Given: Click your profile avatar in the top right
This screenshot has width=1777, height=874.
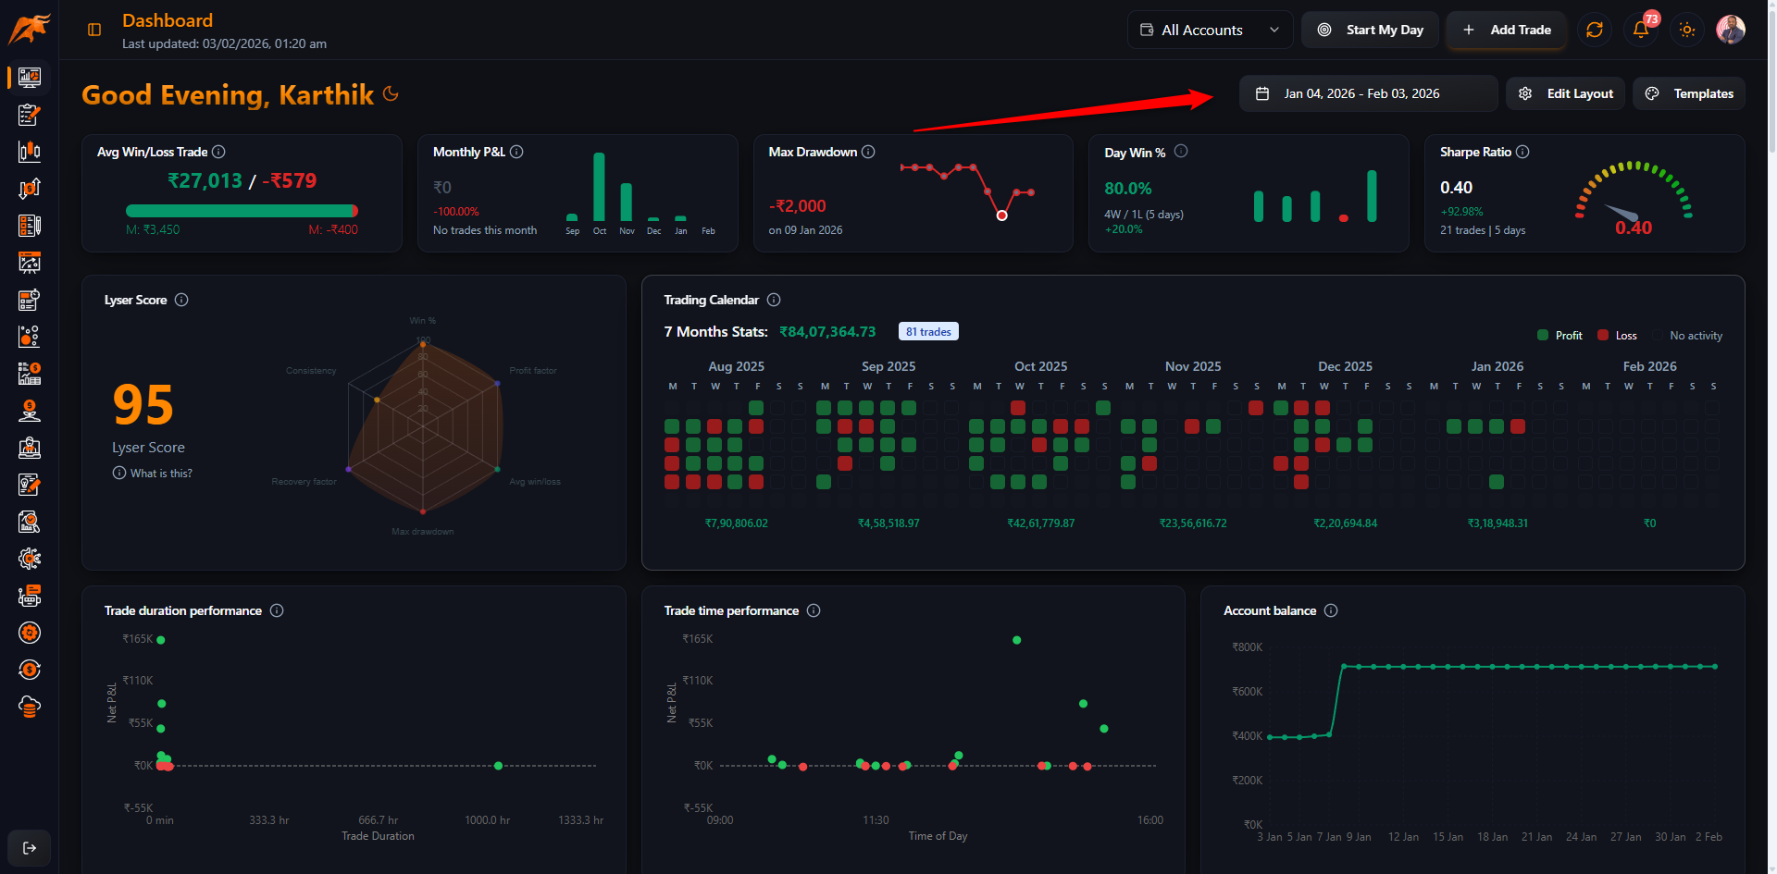Looking at the screenshot, I should [x=1731, y=29].
